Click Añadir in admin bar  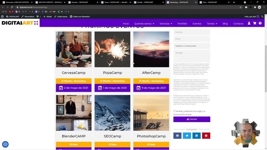(48, 17)
